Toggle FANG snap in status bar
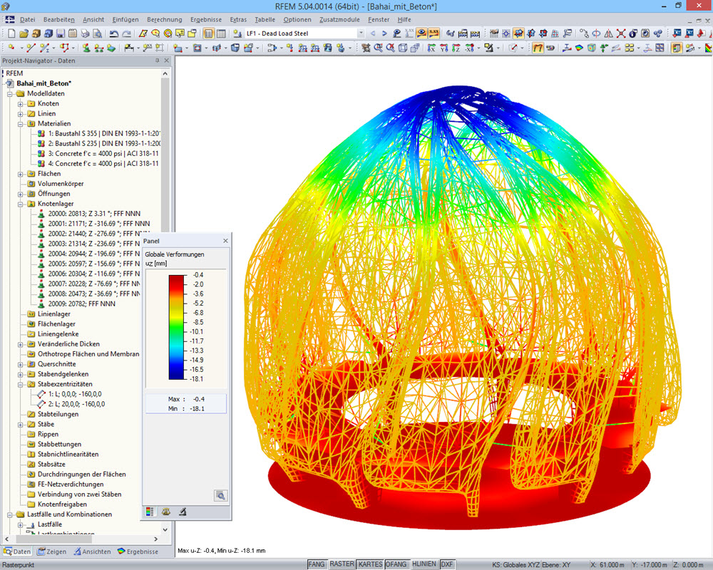 pos(317,564)
